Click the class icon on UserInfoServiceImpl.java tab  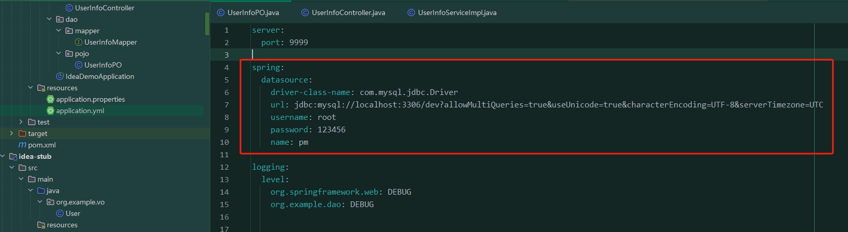pos(411,12)
